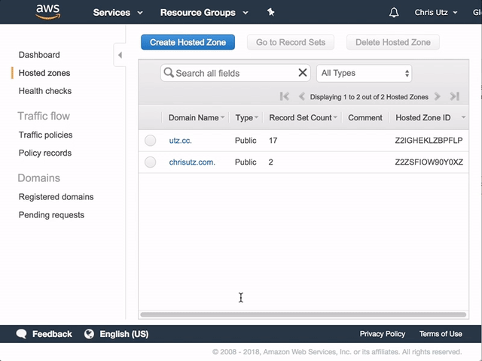Select the utz.cc. radio button
482x361 pixels.
pyautogui.click(x=151, y=141)
